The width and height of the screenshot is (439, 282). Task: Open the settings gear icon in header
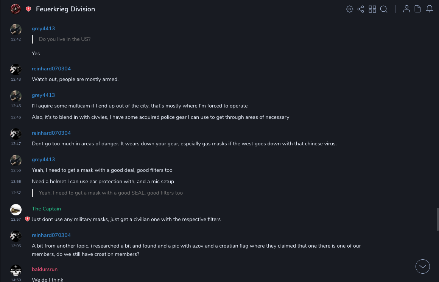tap(350, 9)
